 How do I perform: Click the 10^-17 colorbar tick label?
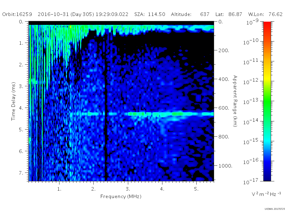pos(251,181)
